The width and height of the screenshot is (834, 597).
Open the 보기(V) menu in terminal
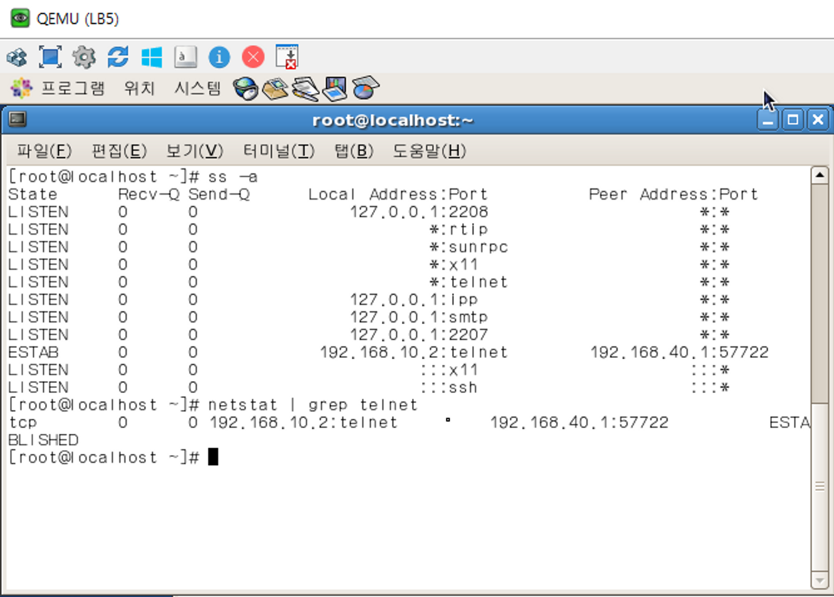(x=194, y=151)
